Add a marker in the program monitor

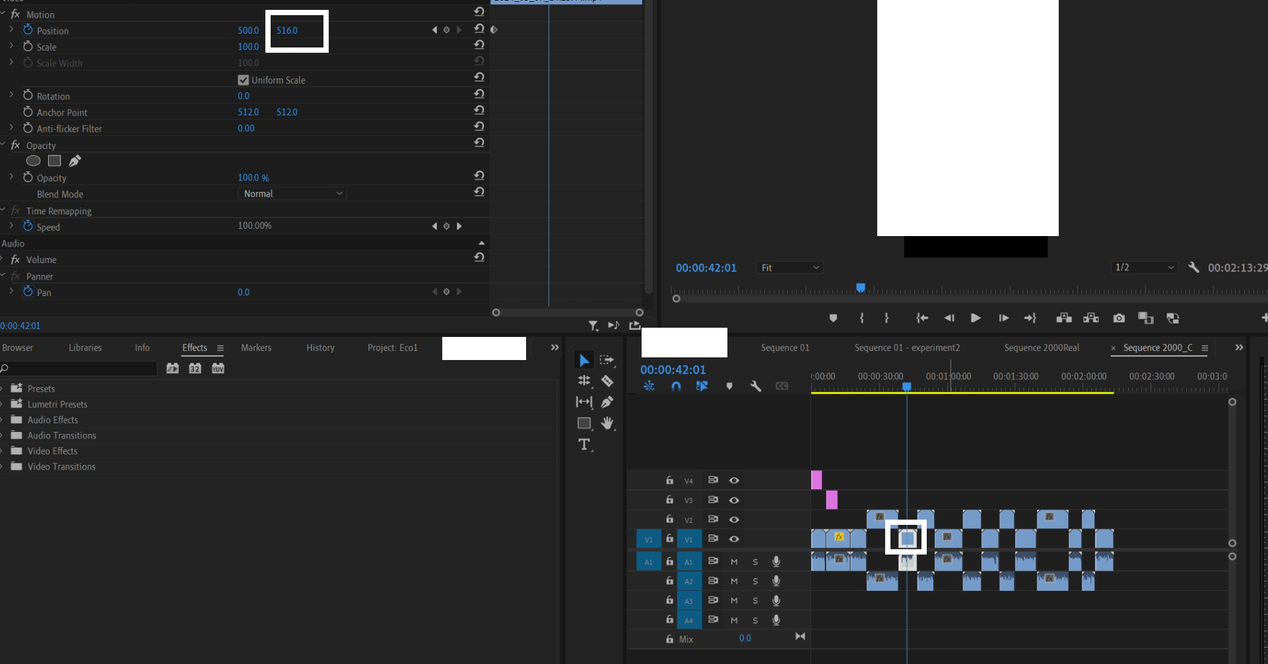tap(833, 318)
